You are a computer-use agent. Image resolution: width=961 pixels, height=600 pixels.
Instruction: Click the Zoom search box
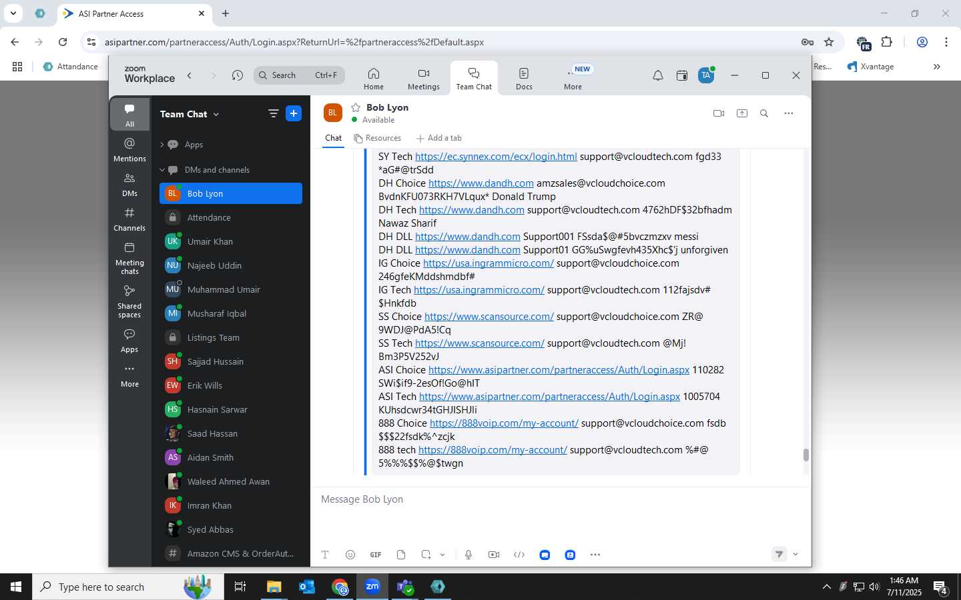(x=299, y=75)
